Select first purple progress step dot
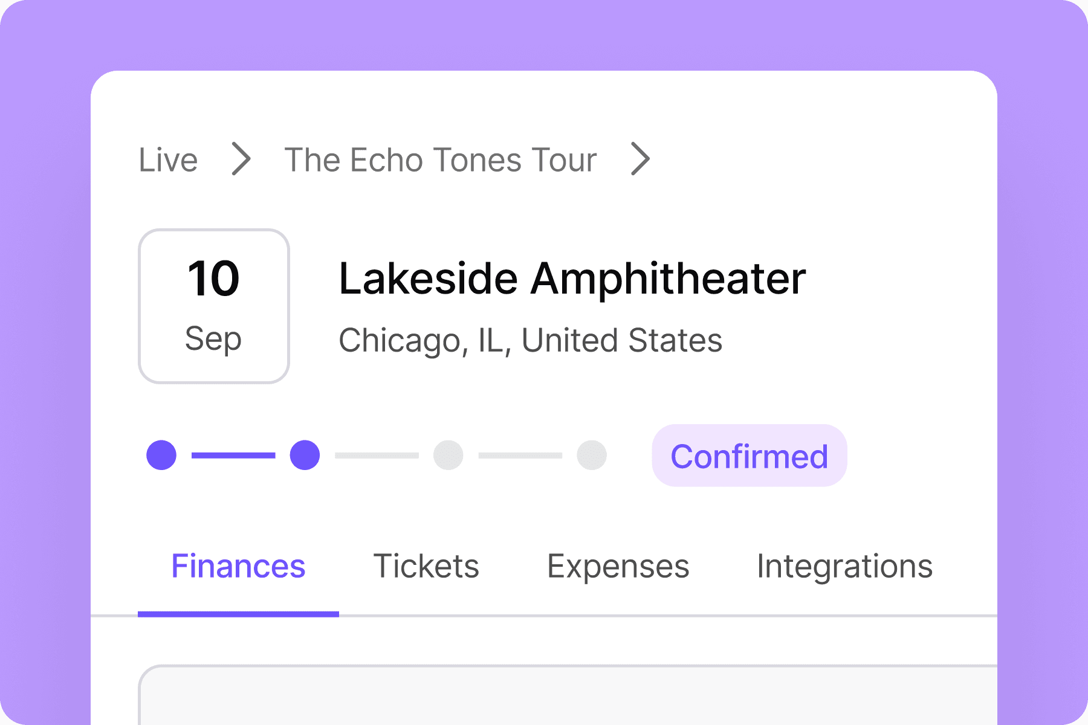This screenshot has height=725, width=1088. (161, 455)
